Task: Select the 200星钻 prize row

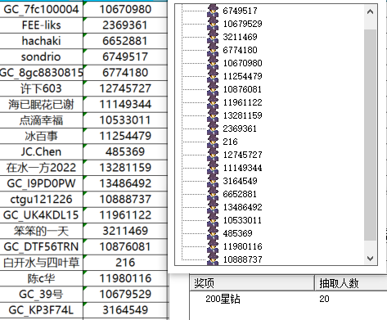Action: click(x=288, y=299)
